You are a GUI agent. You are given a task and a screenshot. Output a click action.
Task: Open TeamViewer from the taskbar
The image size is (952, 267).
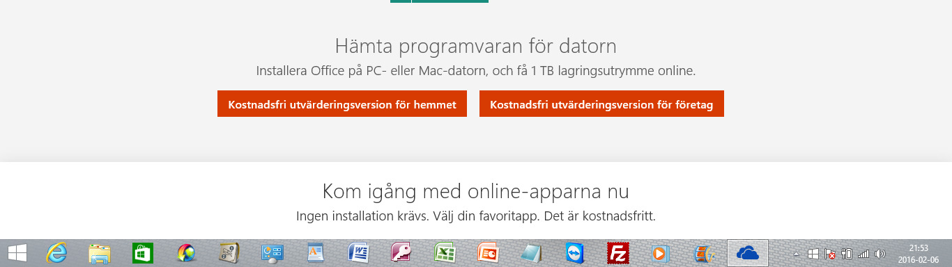tap(575, 253)
